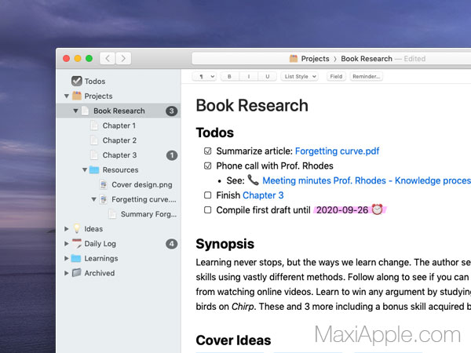Click the Ideas lightbulb icon
The height and width of the screenshot is (353, 471).
click(77, 228)
